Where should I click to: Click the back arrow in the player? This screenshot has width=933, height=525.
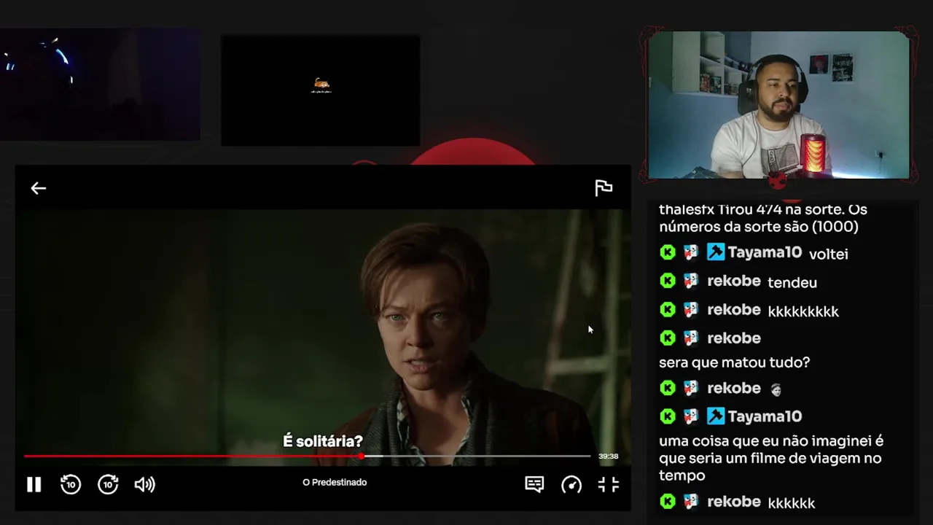[38, 188]
